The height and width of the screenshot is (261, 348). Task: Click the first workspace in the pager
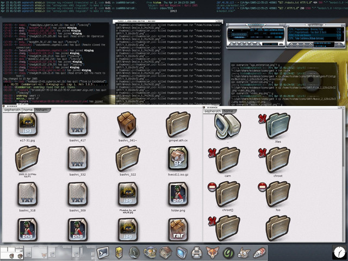click(8, 253)
